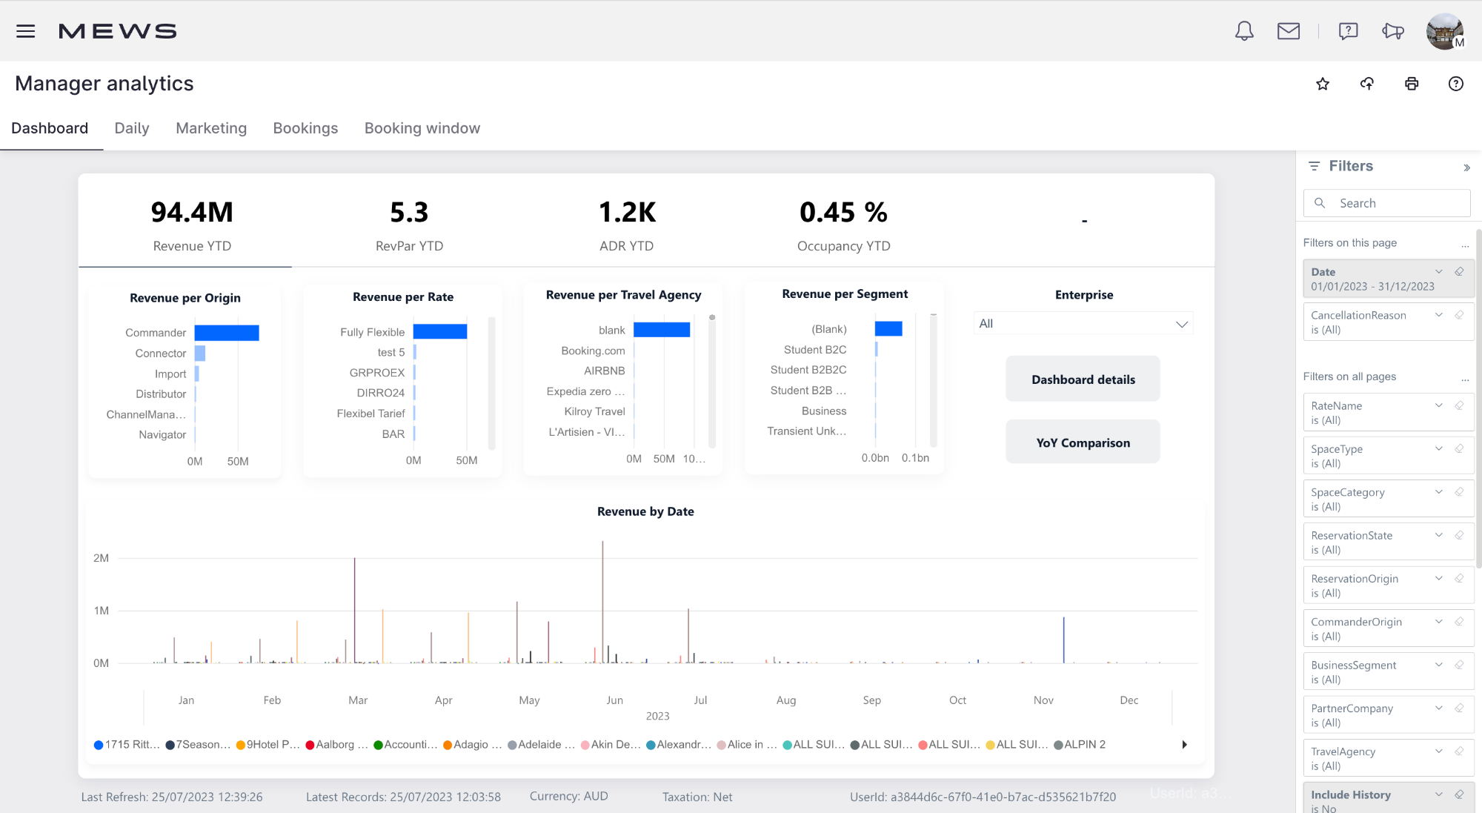Open the mail envelope icon
This screenshot has width=1482, height=813.
tap(1289, 31)
